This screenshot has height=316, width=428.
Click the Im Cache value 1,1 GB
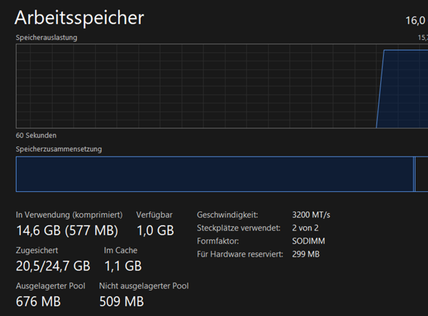[x=123, y=266]
